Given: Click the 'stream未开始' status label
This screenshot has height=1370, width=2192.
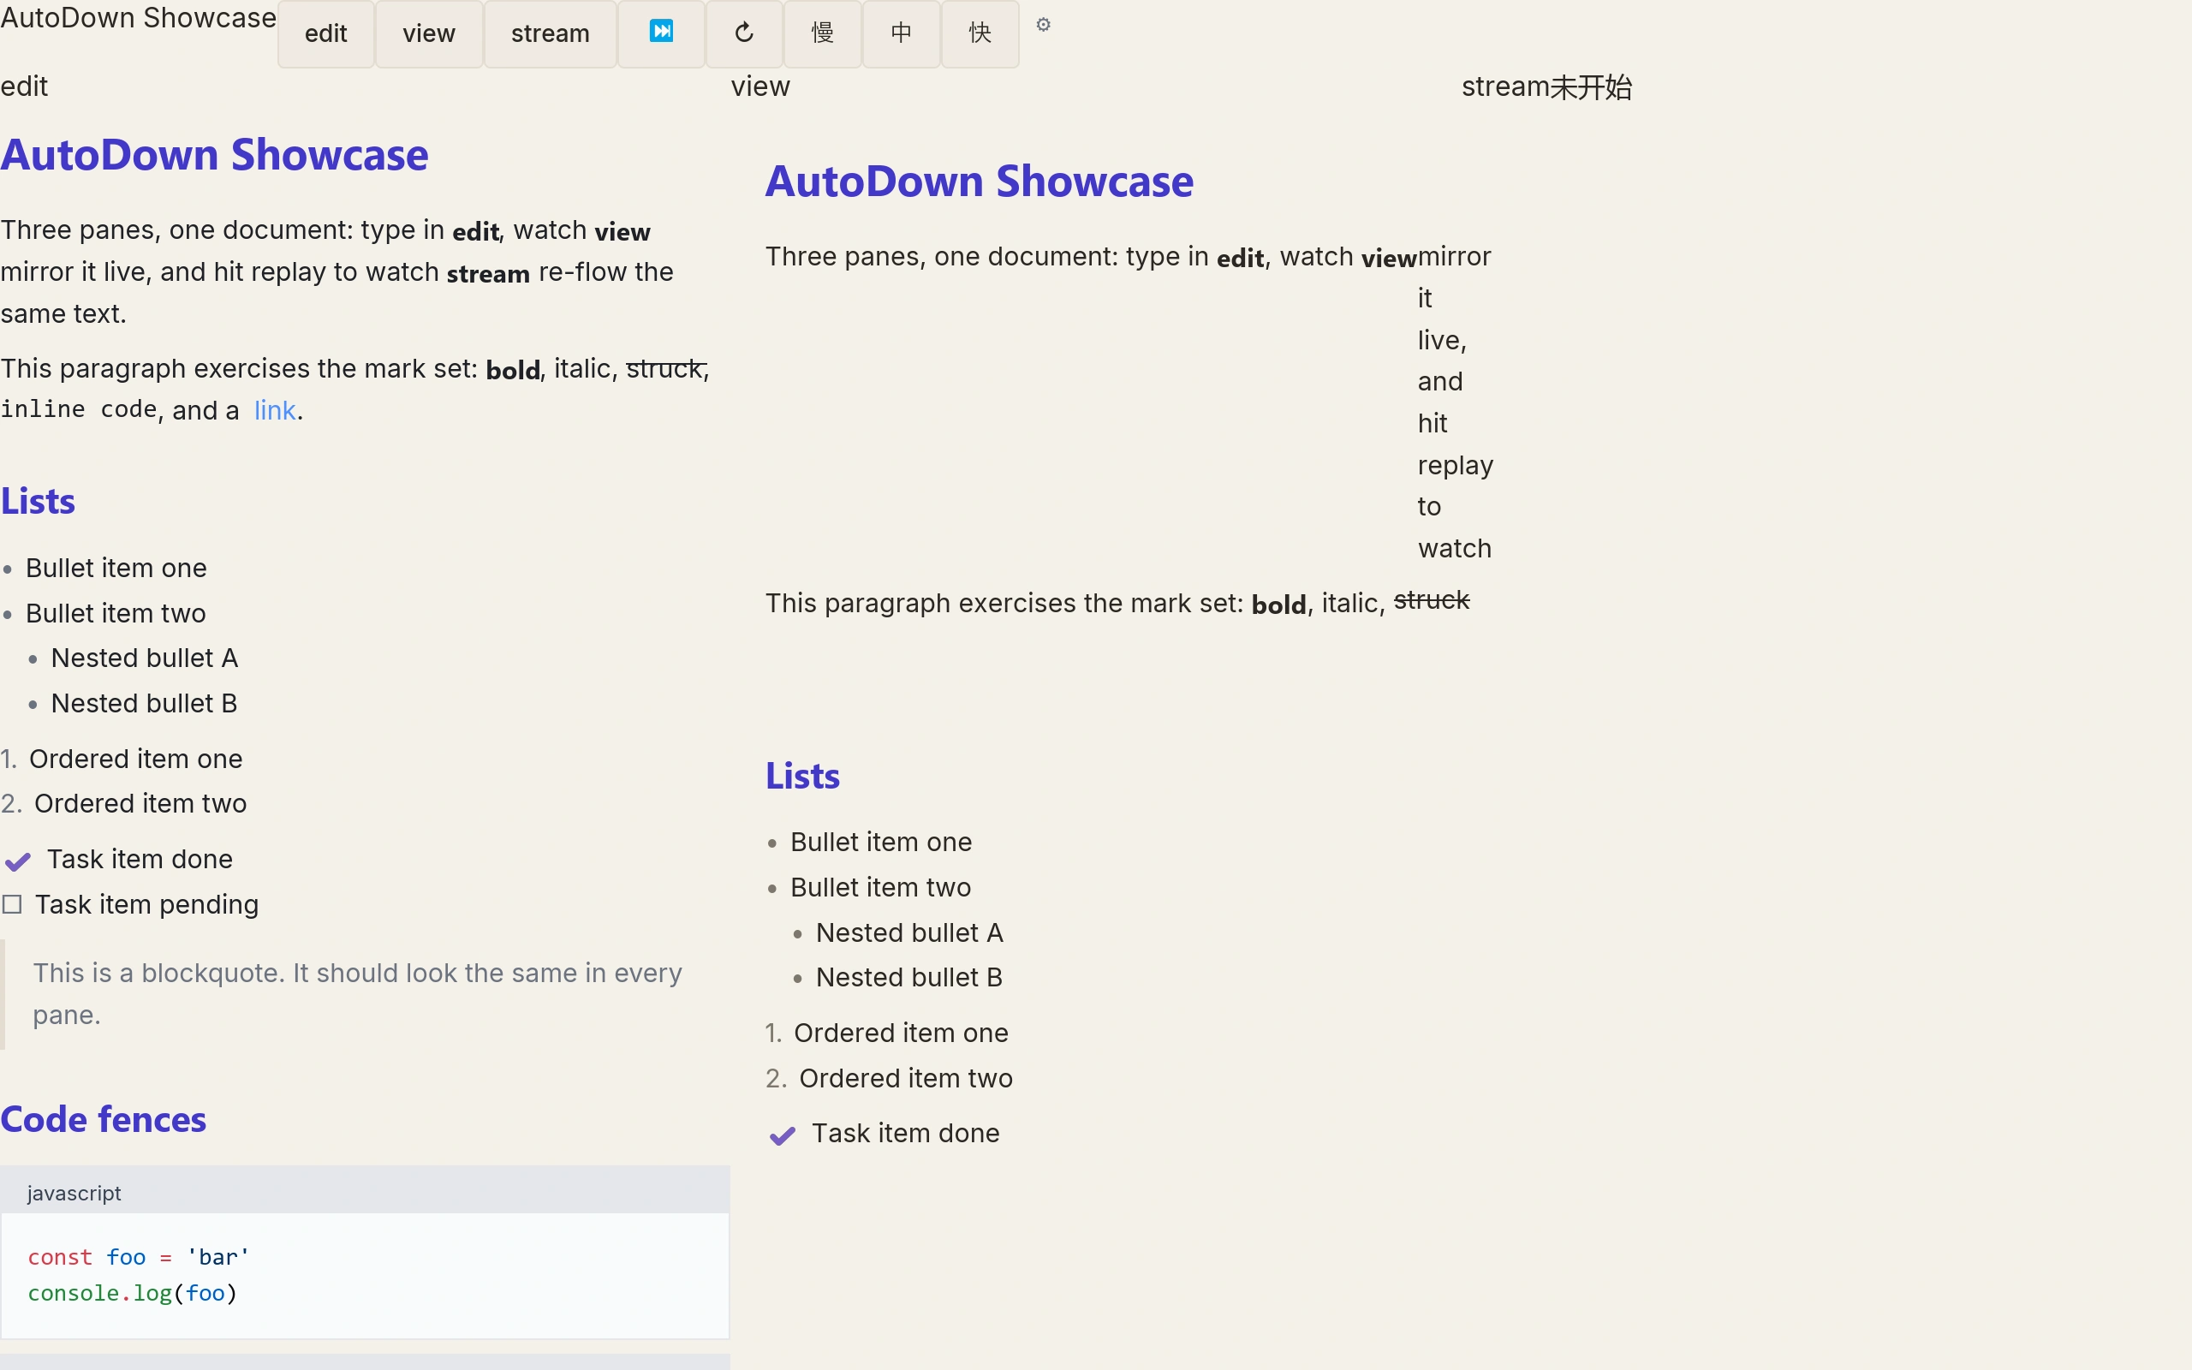Looking at the screenshot, I should tap(1547, 86).
